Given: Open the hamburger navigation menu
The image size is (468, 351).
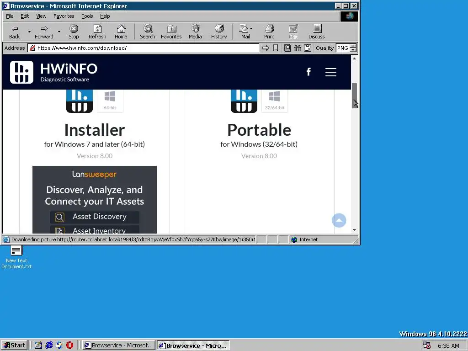Looking at the screenshot, I should [331, 72].
